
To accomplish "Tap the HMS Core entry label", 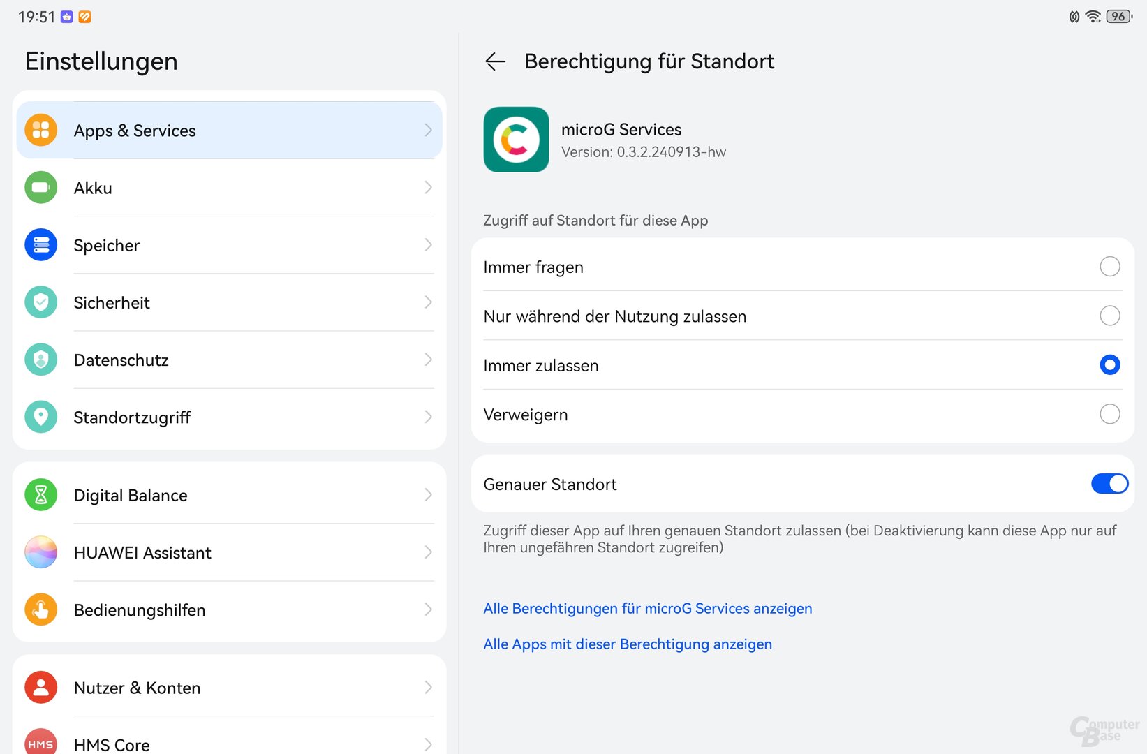I will click(x=112, y=745).
